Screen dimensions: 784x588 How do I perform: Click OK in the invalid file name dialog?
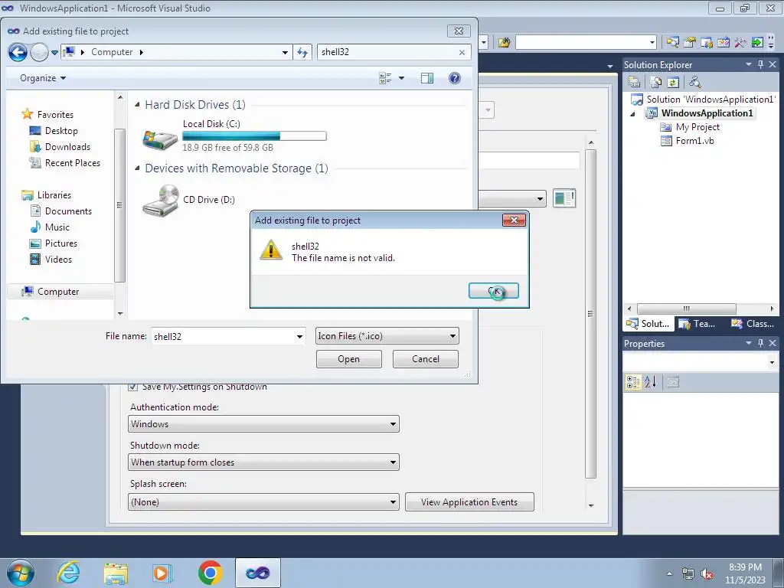click(494, 290)
